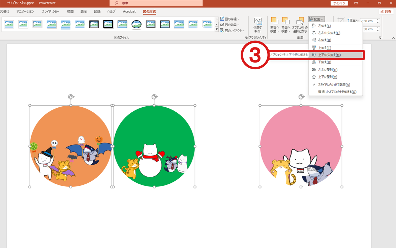Select the orange Halloween circle picture
The width and height of the screenshot is (396, 248).
coord(71,146)
